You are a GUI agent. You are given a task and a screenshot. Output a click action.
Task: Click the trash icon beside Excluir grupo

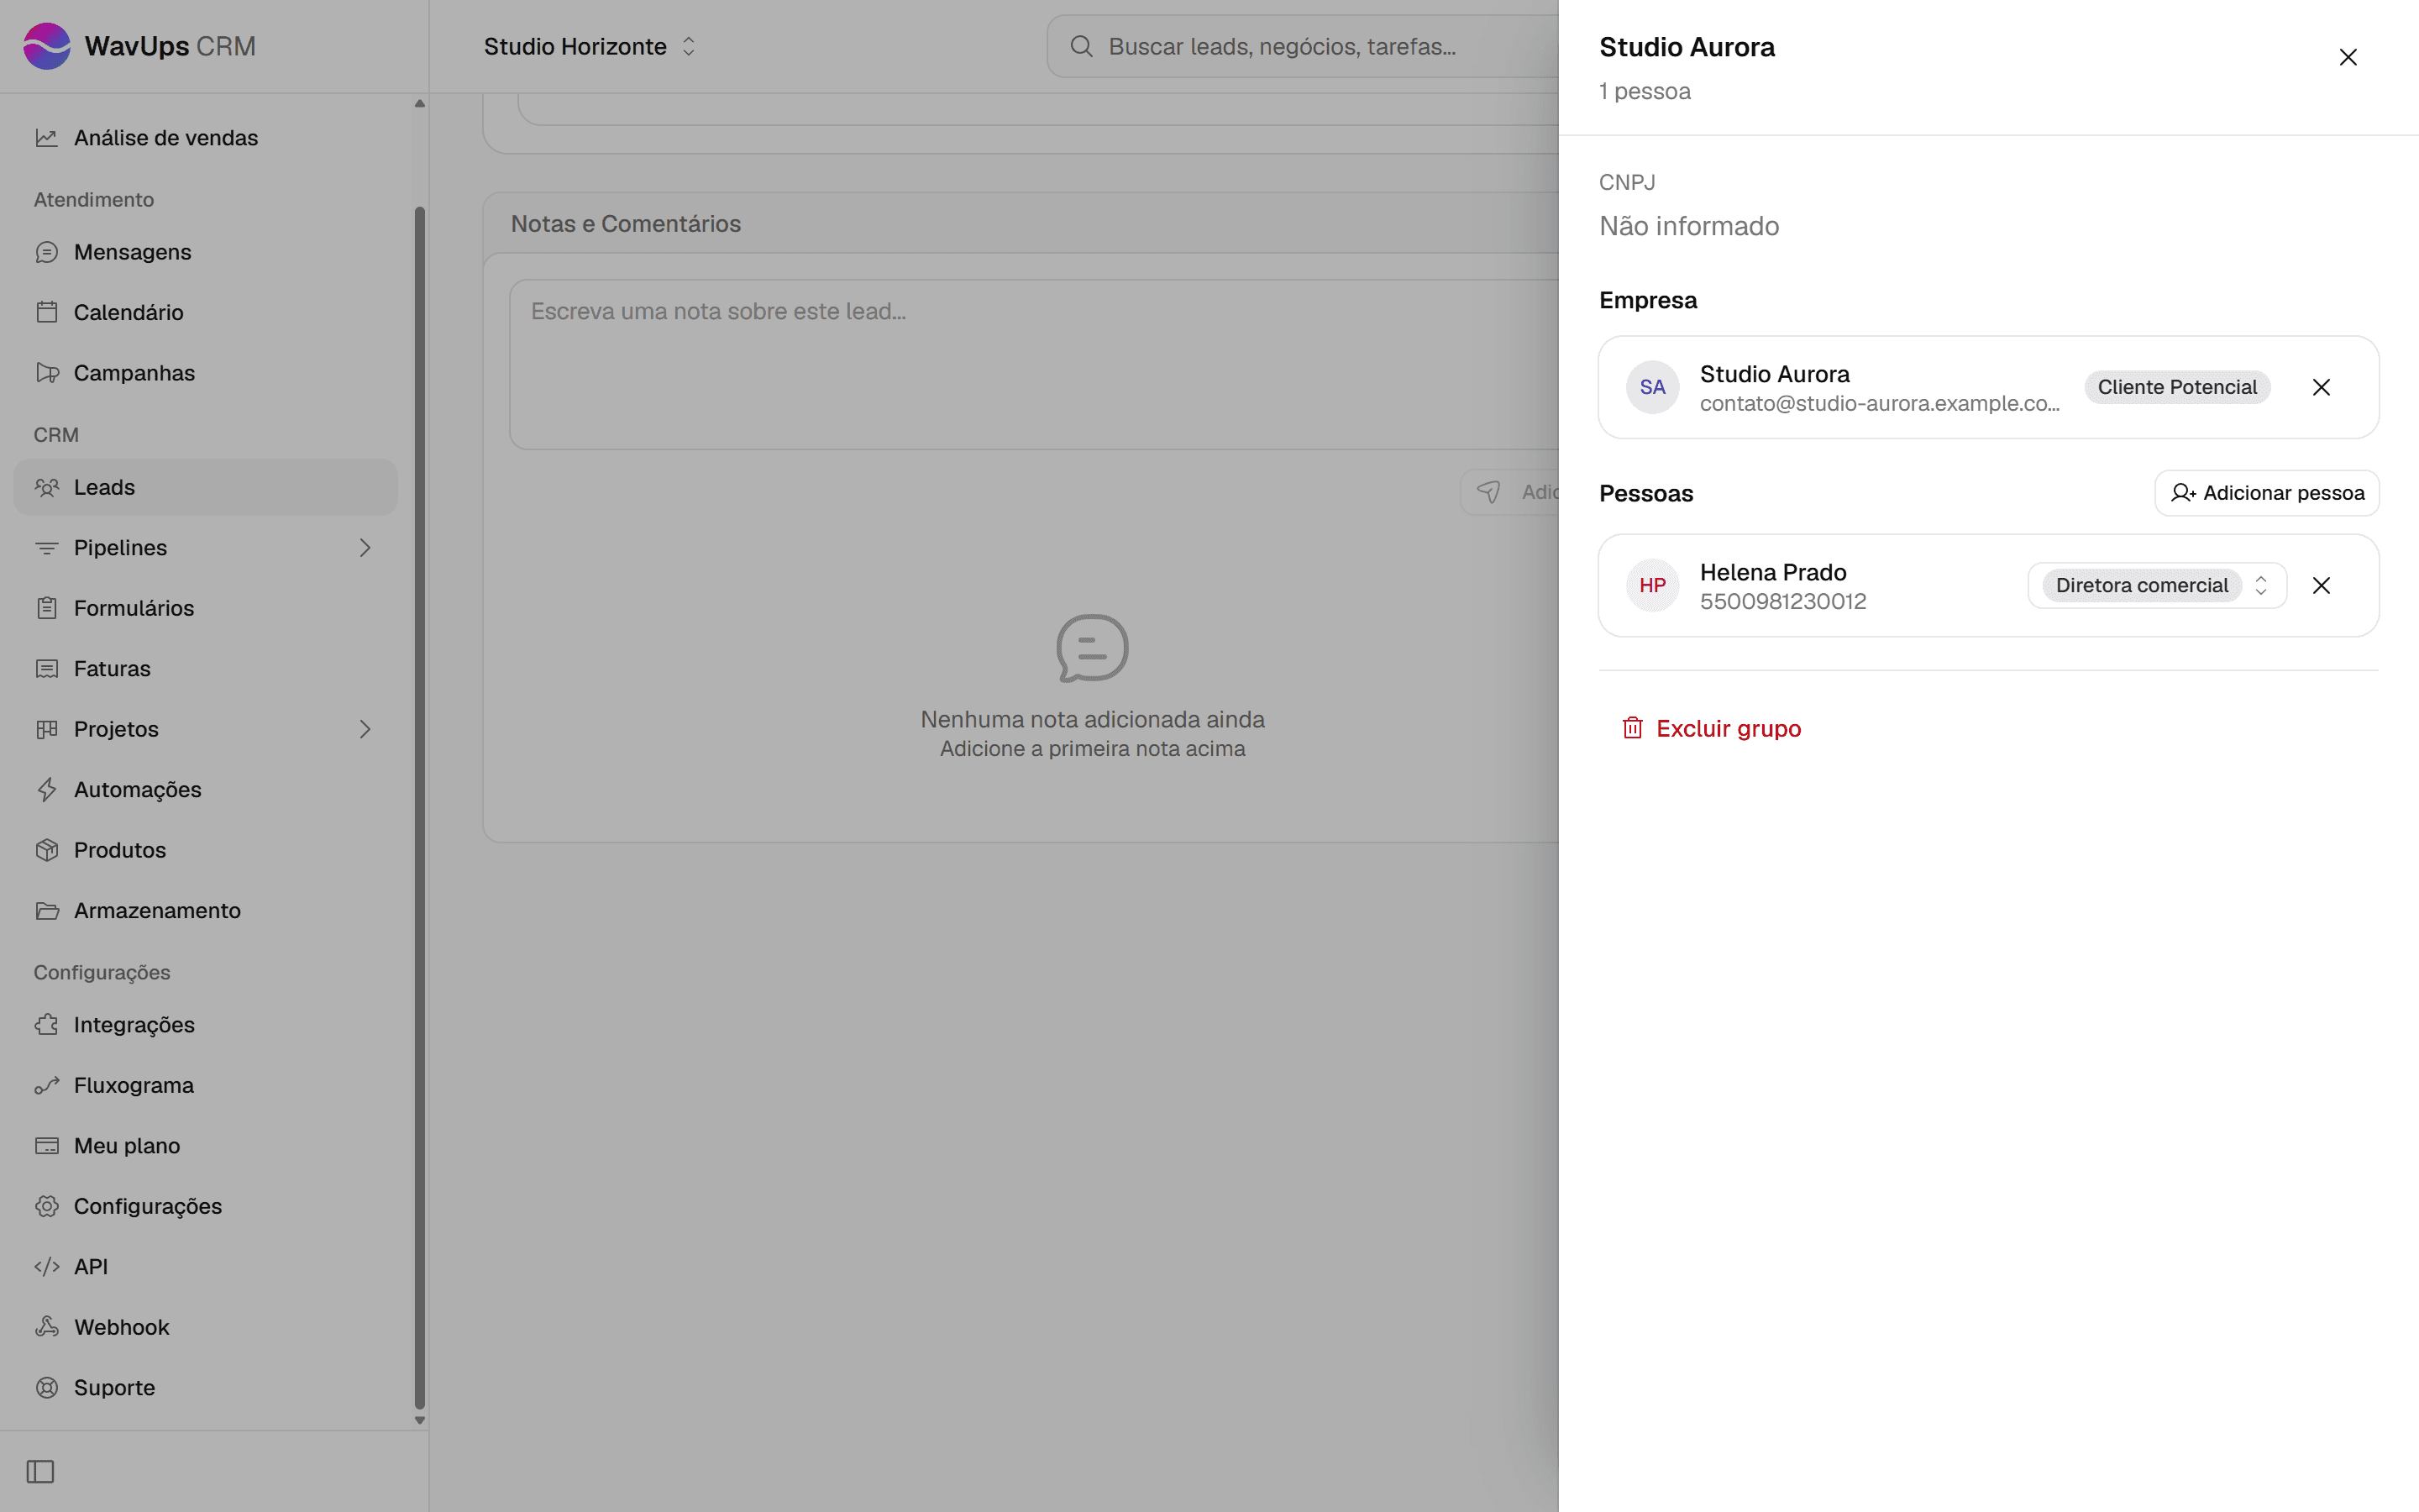point(1631,728)
